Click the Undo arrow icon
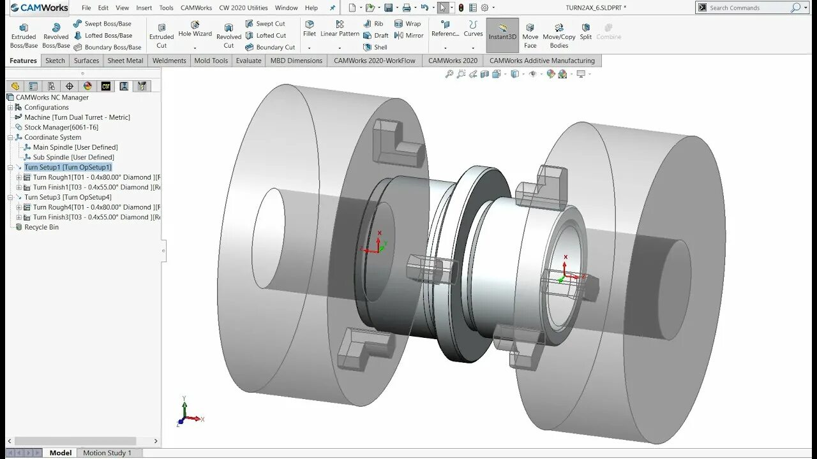817x459 pixels. (x=424, y=8)
